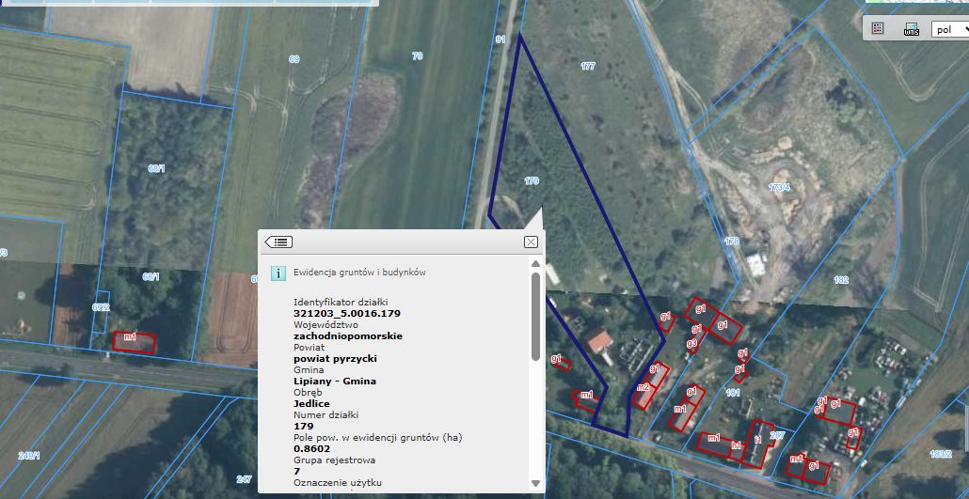Click the popup scrollbar up arrow

536,264
